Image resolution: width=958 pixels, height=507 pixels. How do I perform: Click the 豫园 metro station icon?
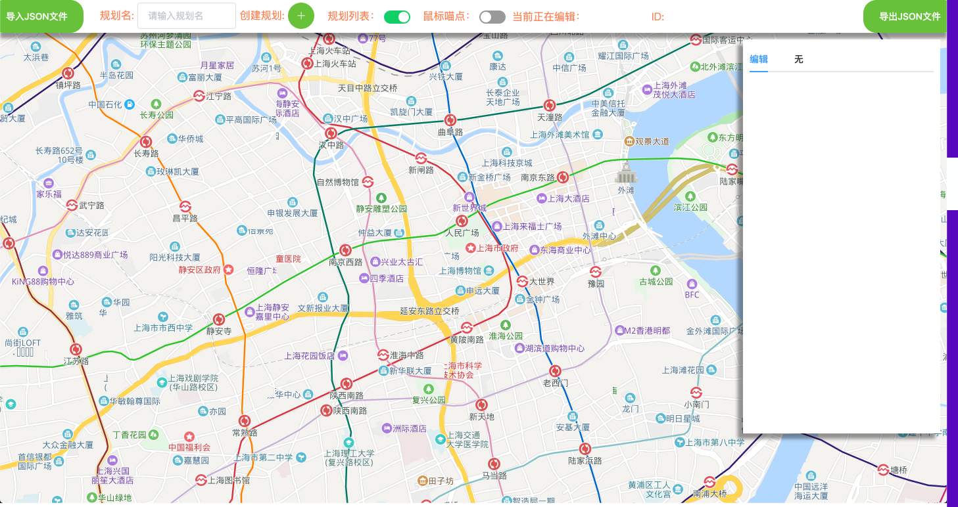[596, 272]
